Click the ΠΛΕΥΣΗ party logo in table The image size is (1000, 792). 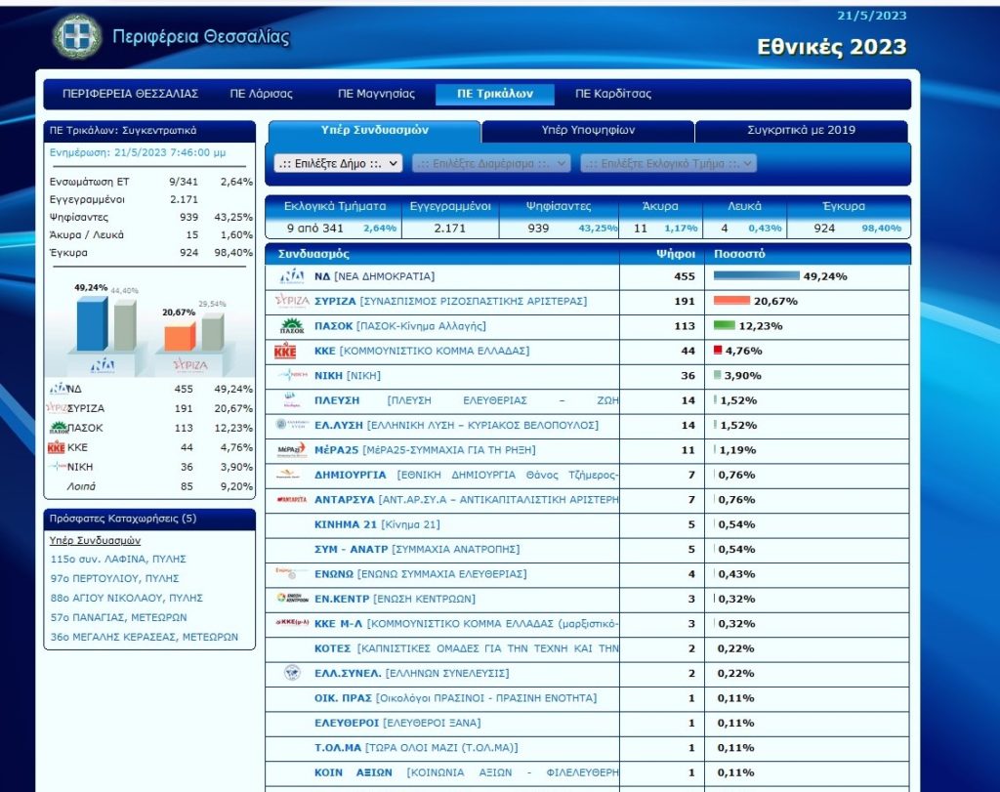(291, 399)
